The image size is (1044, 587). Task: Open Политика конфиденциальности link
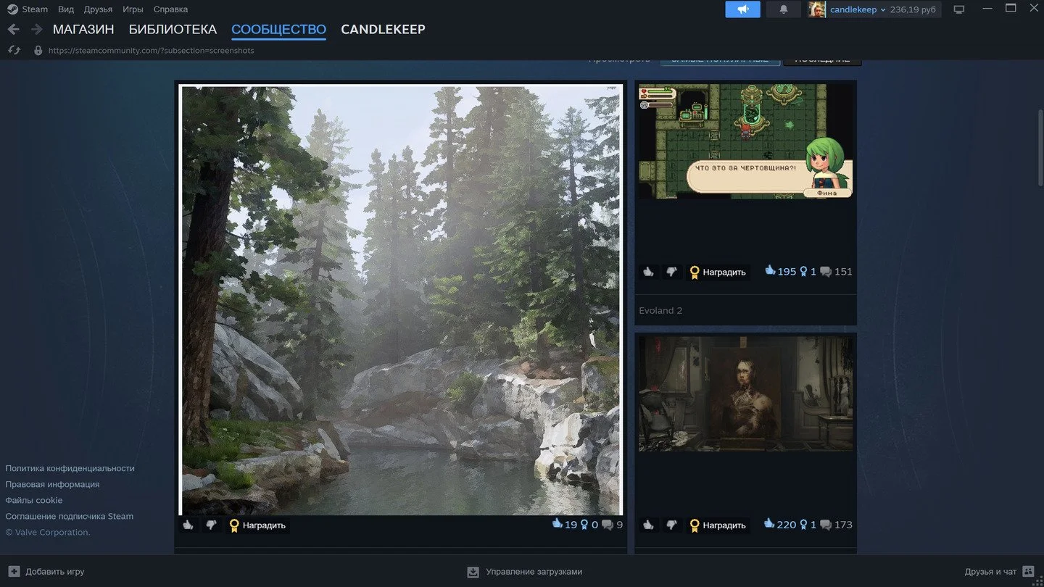click(x=70, y=468)
